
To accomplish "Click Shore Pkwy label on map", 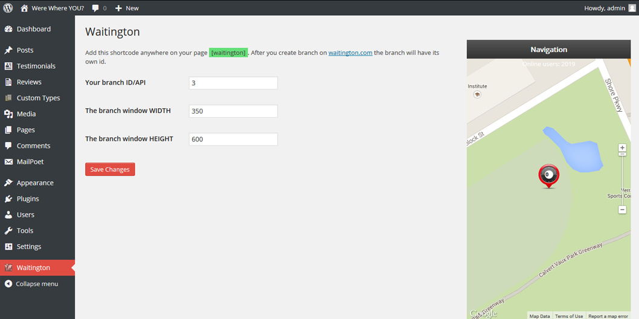I will (x=613, y=95).
